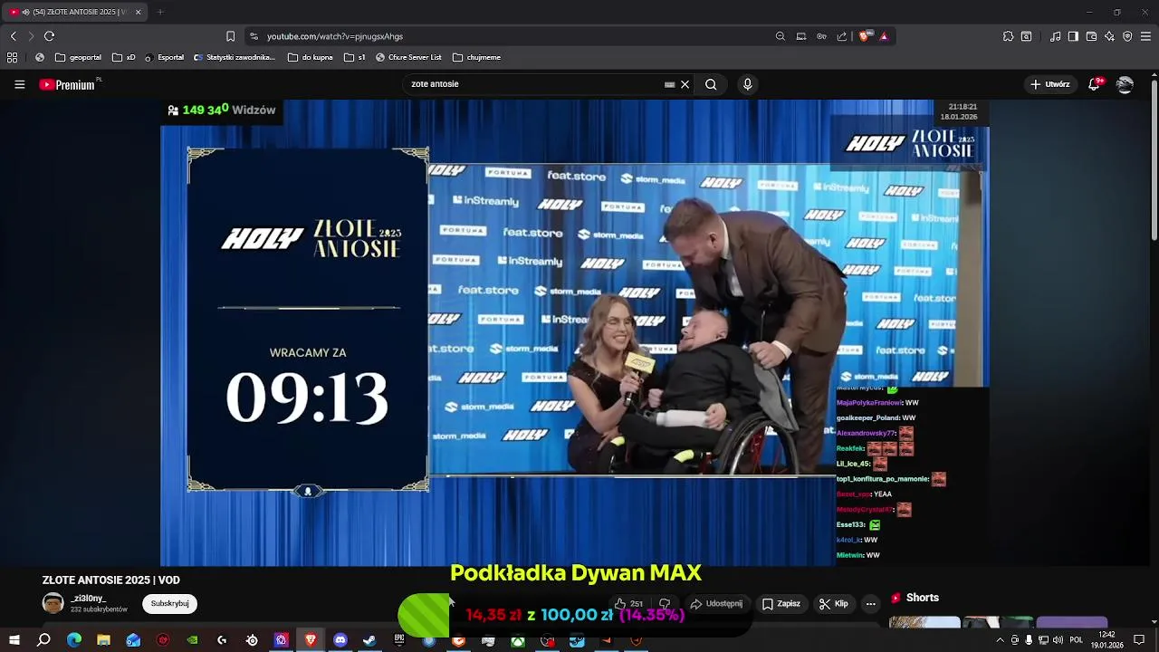Viewport: 1159px width, 652px height.
Task: Open the _zi3l0ny_ channel avatar
Action: tap(53, 604)
